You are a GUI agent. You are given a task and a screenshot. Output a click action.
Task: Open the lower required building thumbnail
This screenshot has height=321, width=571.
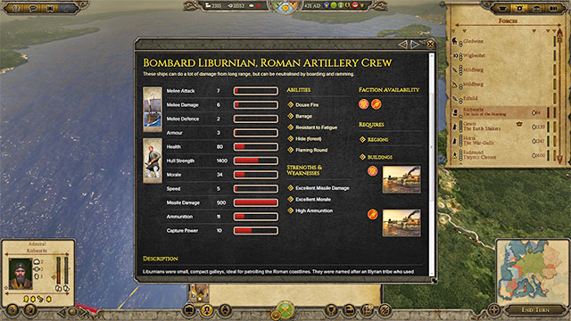click(401, 223)
